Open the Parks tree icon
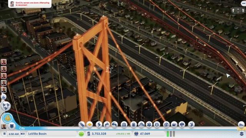The image size is (246, 138). tap(182, 125)
